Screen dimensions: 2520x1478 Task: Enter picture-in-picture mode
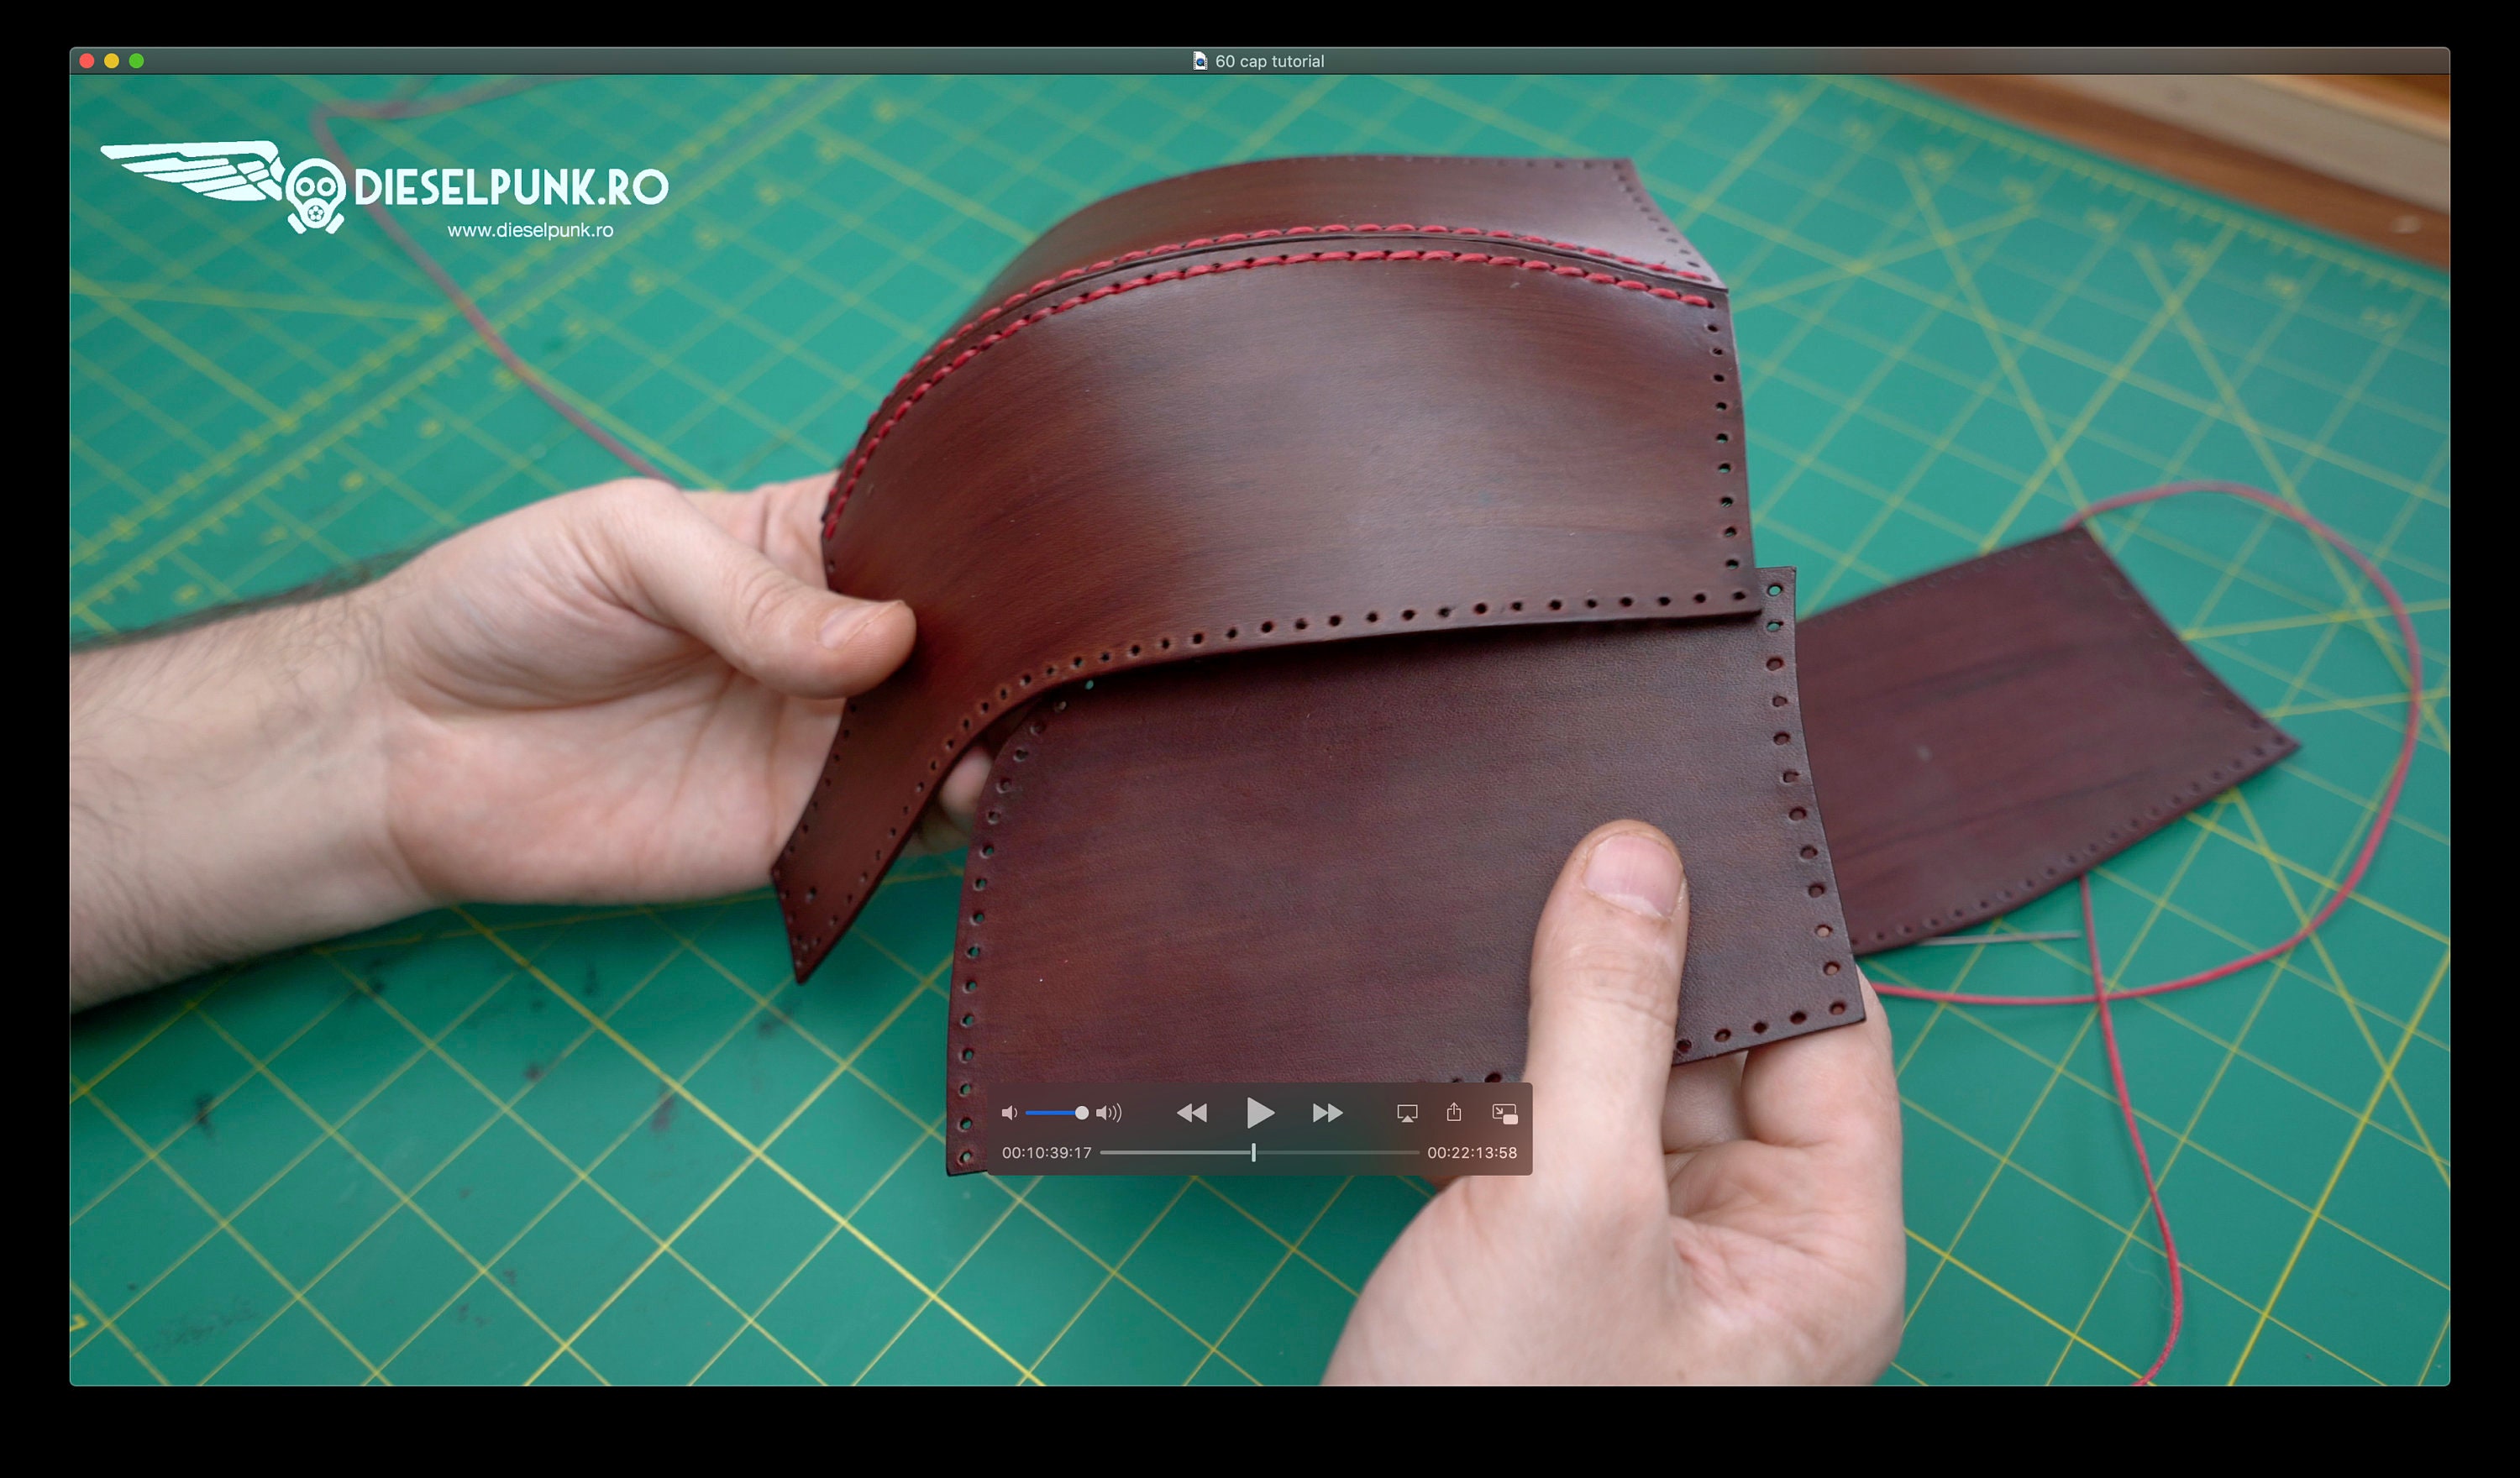click(x=1504, y=1113)
